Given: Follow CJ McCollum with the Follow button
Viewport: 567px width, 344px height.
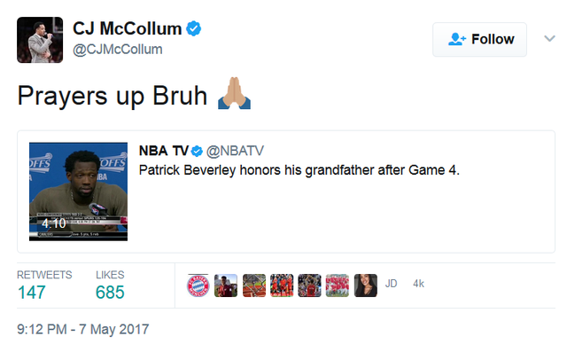Looking at the screenshot, I should click(x=479, y=39).
